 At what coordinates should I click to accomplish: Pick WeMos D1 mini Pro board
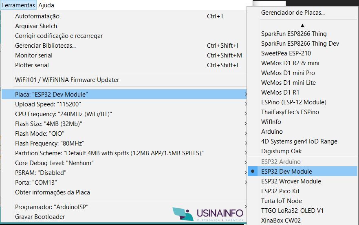coord(302,73)
